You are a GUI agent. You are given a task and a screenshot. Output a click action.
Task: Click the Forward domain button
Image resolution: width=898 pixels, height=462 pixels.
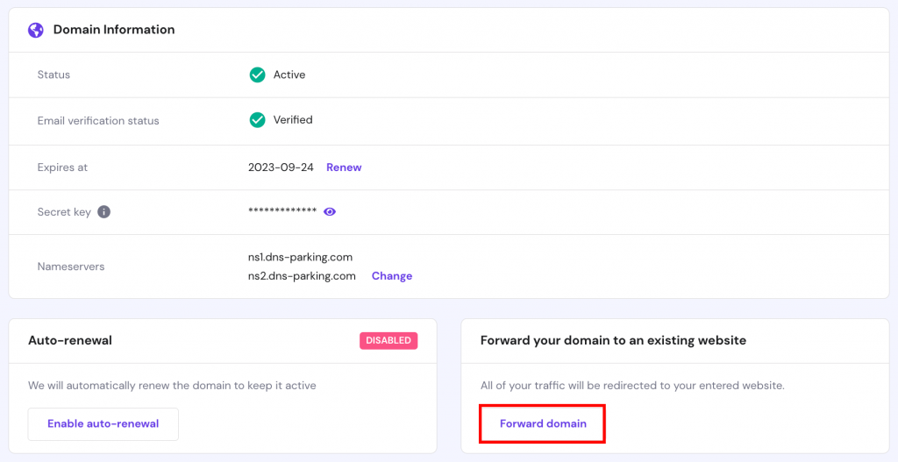point(543,424)
